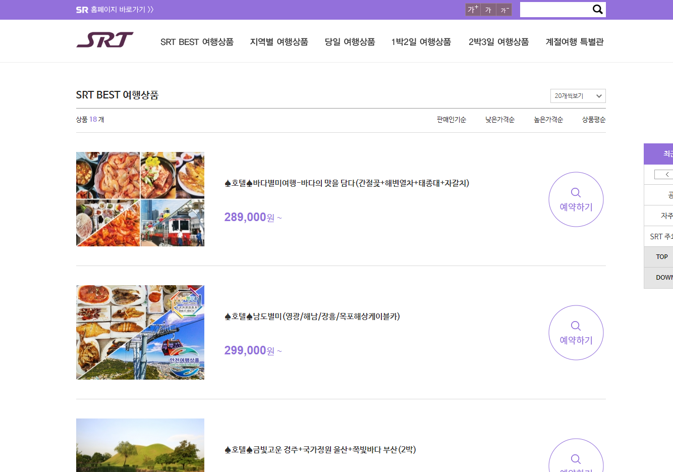Open title ♠호텔♠바다별미여행-바다의 맛을 담다

(347, 183)
